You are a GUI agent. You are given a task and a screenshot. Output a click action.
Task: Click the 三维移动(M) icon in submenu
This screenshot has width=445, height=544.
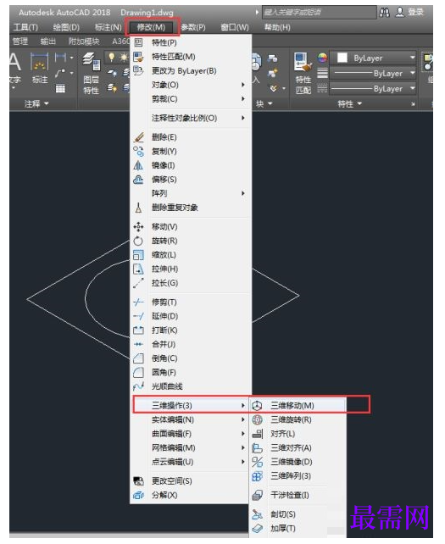(x=257, y=405)
